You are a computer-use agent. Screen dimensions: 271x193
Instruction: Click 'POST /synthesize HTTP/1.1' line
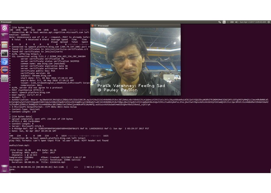27,90
